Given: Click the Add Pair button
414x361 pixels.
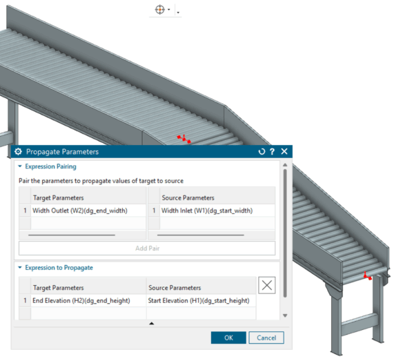Looking at the screenshot, I should [146, 248].
